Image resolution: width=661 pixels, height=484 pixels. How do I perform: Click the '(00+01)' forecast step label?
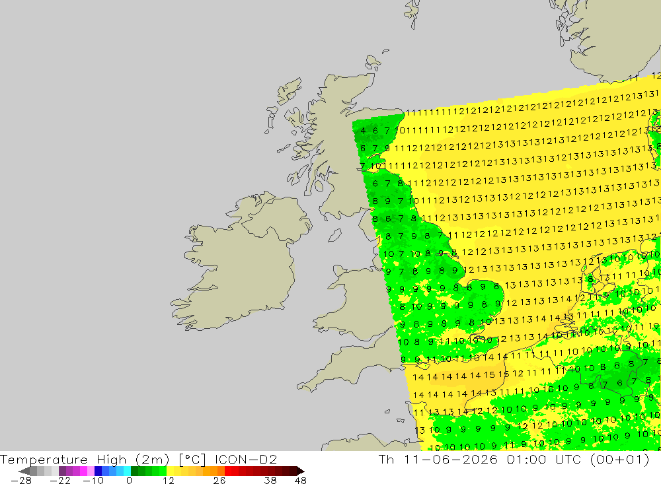(x=620, y=459)
